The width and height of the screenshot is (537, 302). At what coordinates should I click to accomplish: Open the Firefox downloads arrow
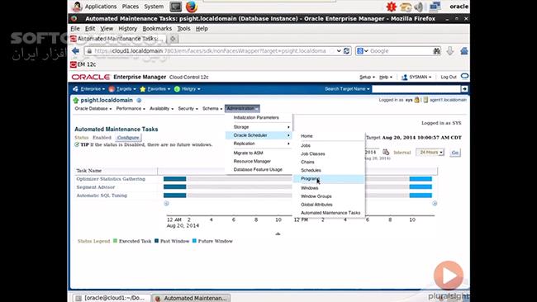coord(450,51)
